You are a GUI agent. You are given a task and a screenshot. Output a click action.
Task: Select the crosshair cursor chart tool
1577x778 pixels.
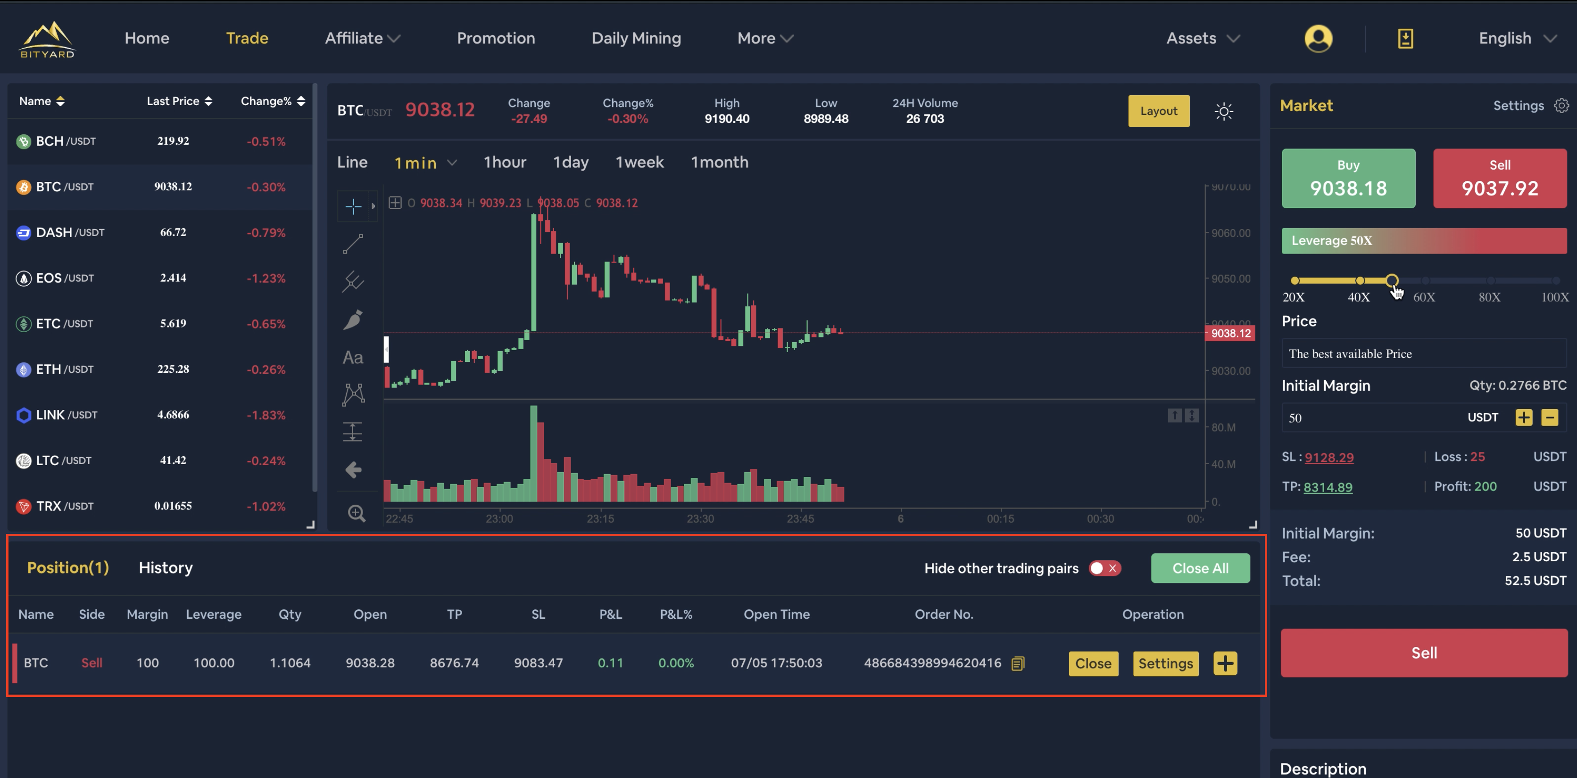tap(353, 206)
